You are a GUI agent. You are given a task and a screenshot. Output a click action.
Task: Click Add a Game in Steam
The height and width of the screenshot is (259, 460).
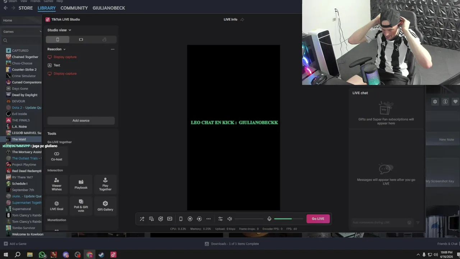[15, 244]
